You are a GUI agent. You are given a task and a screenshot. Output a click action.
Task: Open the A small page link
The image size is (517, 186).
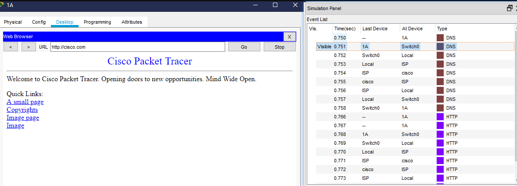point(25,102)
